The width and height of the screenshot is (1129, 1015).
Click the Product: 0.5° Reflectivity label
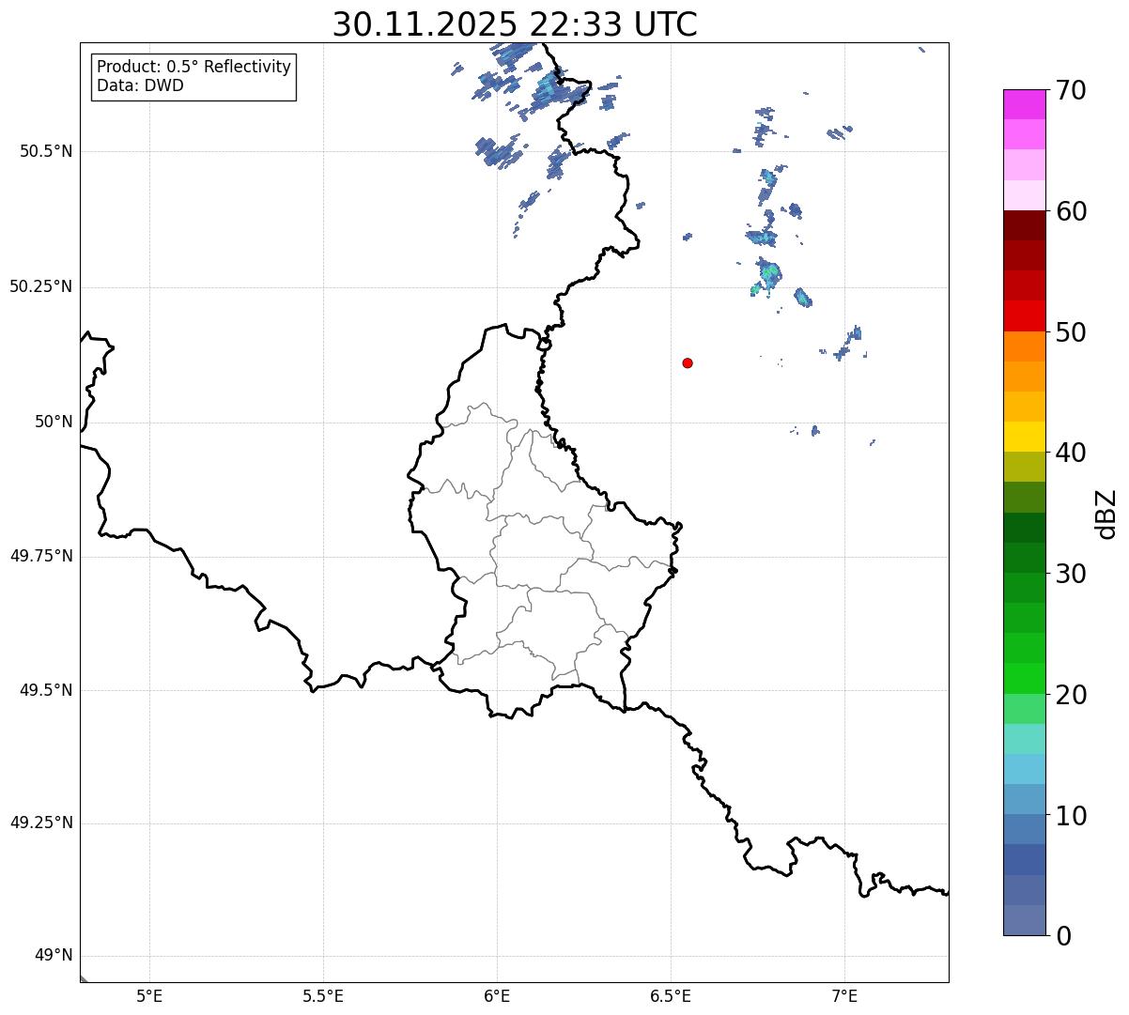pyautogui.click(x=194, y=68)
